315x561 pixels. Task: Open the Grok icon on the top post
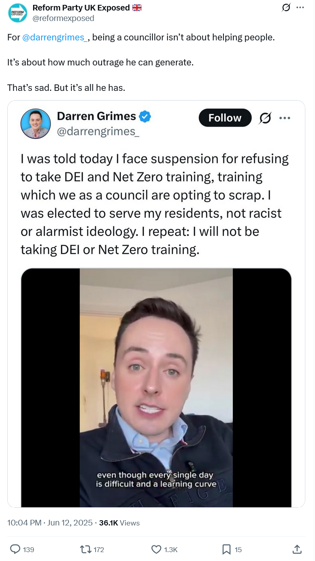tap(286, 8)
